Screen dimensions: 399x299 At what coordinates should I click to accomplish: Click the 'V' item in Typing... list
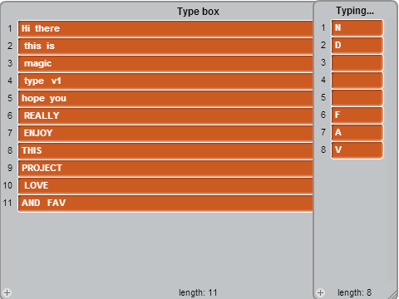pos(357,149)
